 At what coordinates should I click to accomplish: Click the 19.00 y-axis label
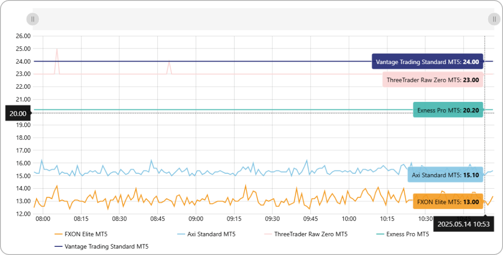(x=23, y=125)
